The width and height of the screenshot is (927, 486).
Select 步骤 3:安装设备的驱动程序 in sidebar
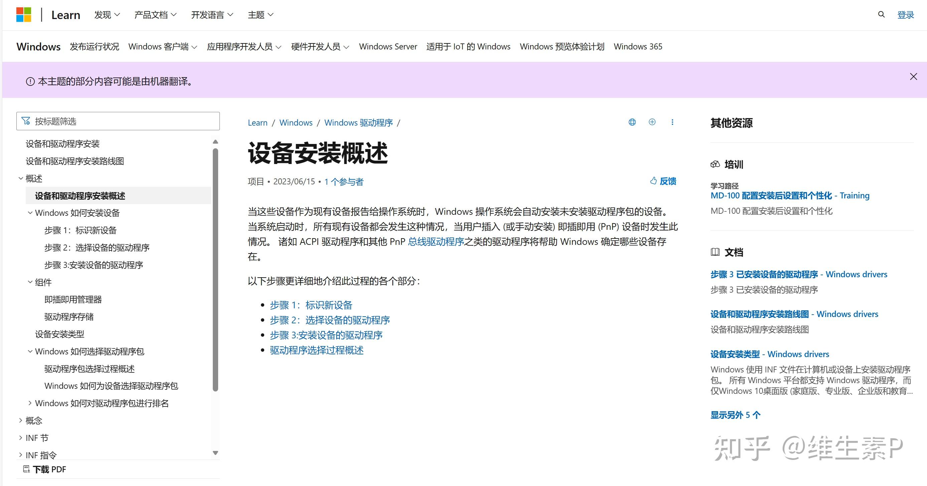click(x=94, y=265)
